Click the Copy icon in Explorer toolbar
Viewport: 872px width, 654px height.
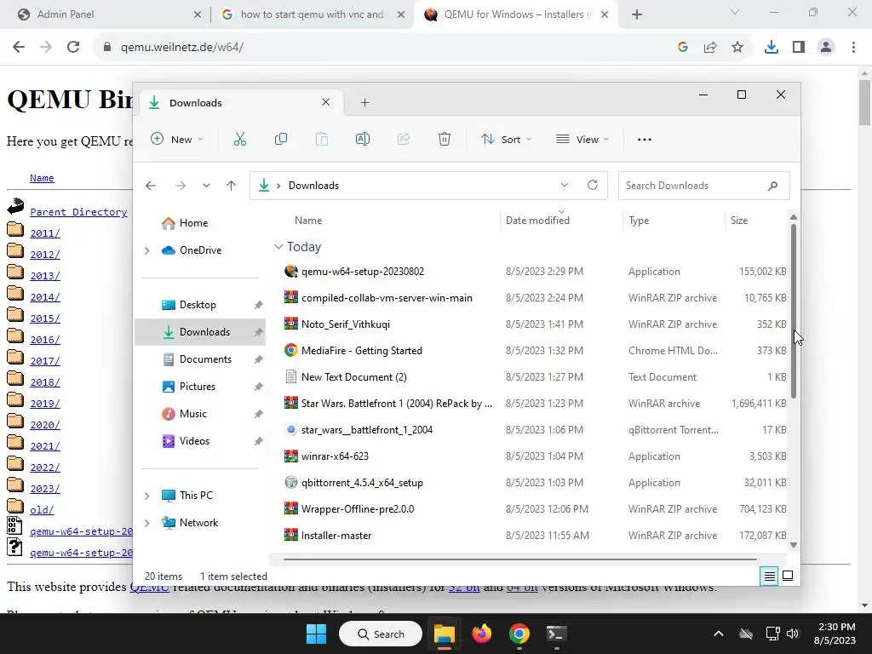click(281, 139)
